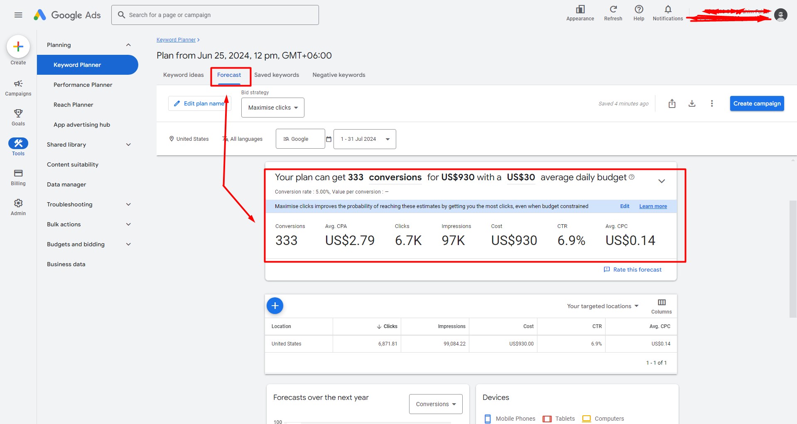Select Keyword Planner in sidebar
This screenshot has height=424, width=797.
pos(88,65)
